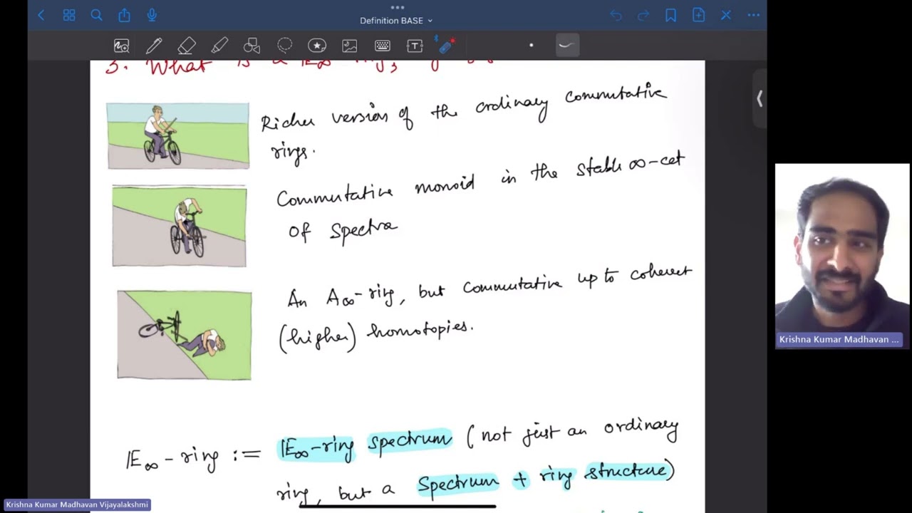Open the more options ellipsis menu
The height and width of the screenshot is (513, 912).
[x=754, y=15]
